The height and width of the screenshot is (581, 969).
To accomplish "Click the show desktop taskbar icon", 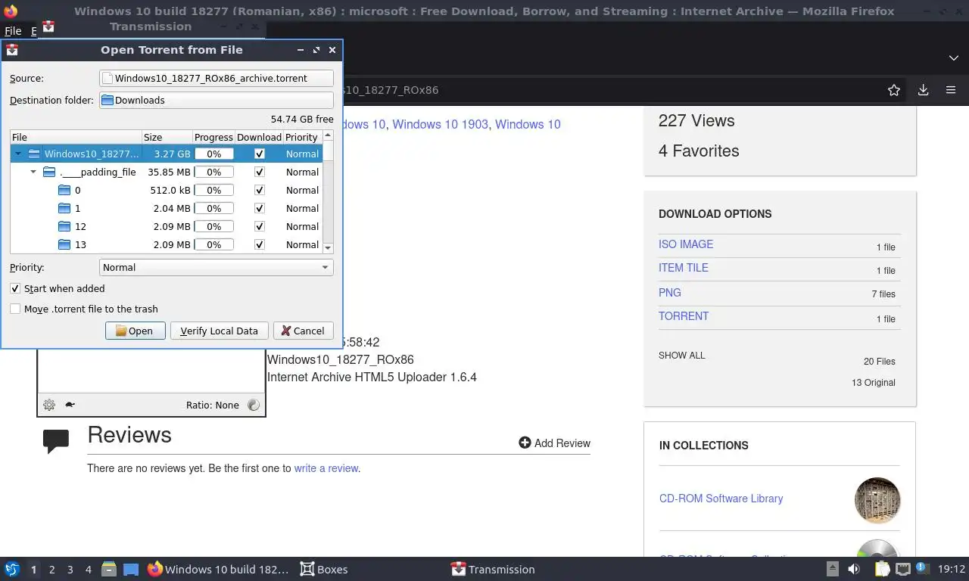I will 131,569.
